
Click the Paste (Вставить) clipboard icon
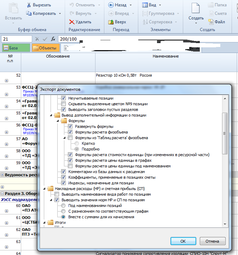click(13, 8)
